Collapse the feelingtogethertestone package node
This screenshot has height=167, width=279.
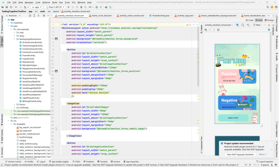[x=14, y=39]
